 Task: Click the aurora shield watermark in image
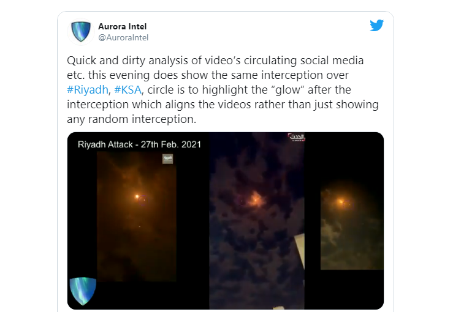[x=83, y=291]
